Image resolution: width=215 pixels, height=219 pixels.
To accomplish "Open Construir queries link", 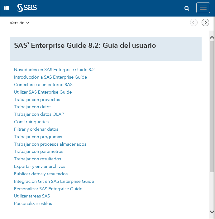I will point(31,122).
